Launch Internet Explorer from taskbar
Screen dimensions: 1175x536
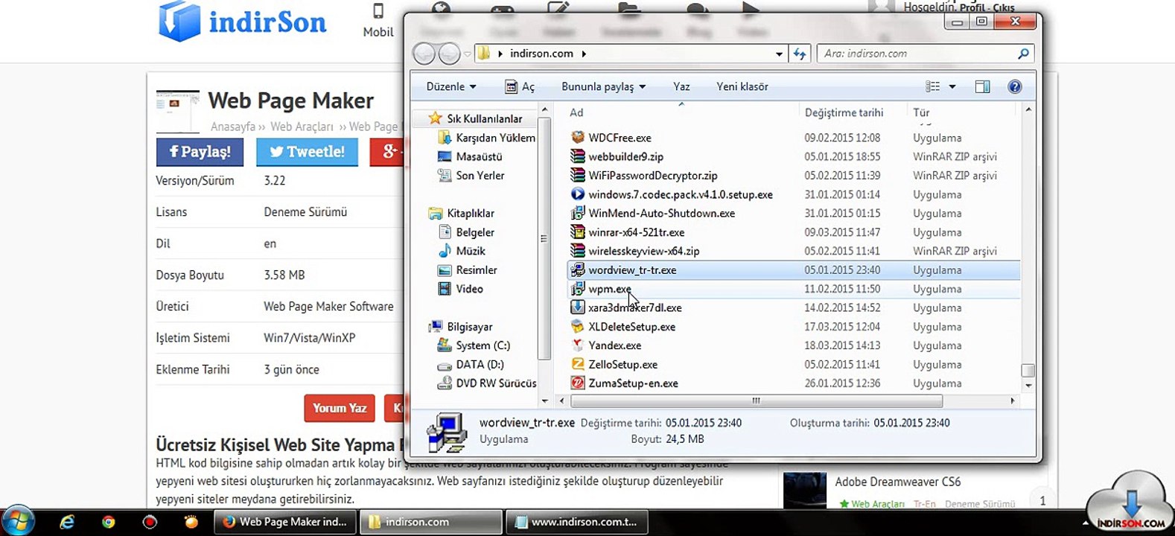point(67,522)
